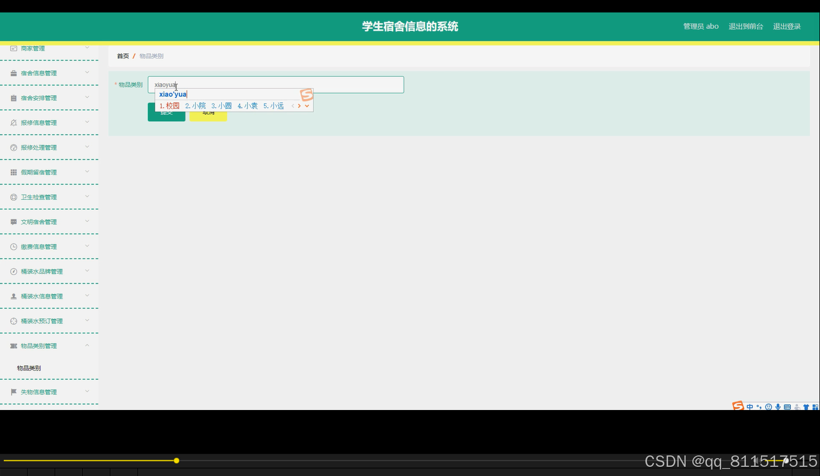820x476 pixels.
Task: Click the 失物信息管理 flag icon
Action: point(14,392)
